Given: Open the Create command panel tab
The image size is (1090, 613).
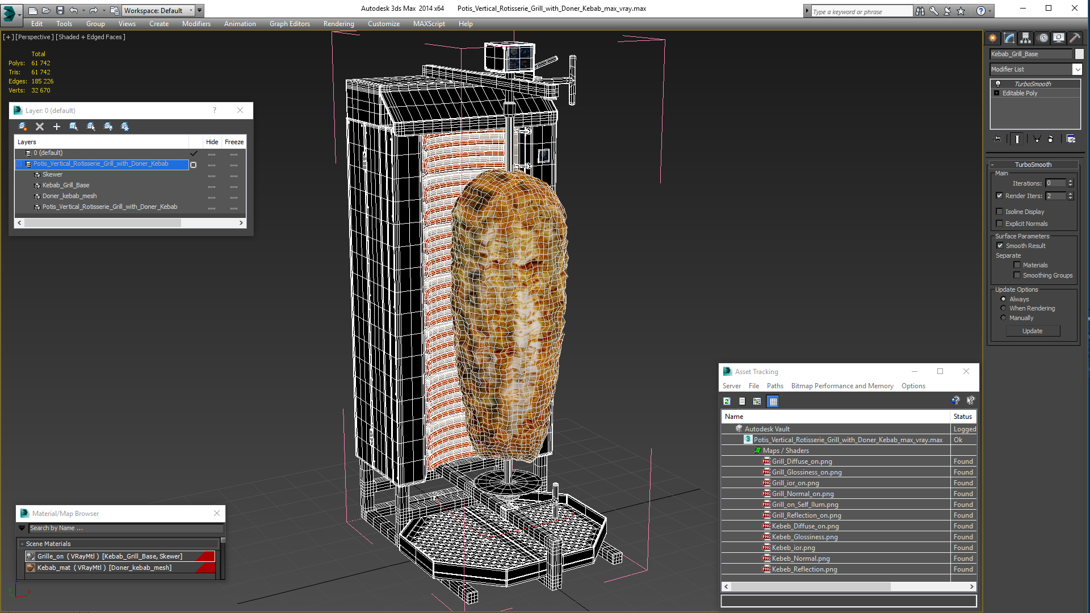Looking at the screenshot, I should click(x=992, y=38).
